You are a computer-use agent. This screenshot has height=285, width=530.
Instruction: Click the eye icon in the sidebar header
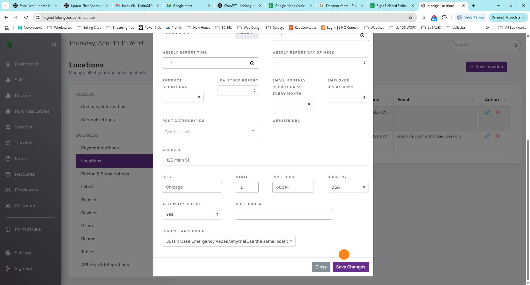[54, 44]
